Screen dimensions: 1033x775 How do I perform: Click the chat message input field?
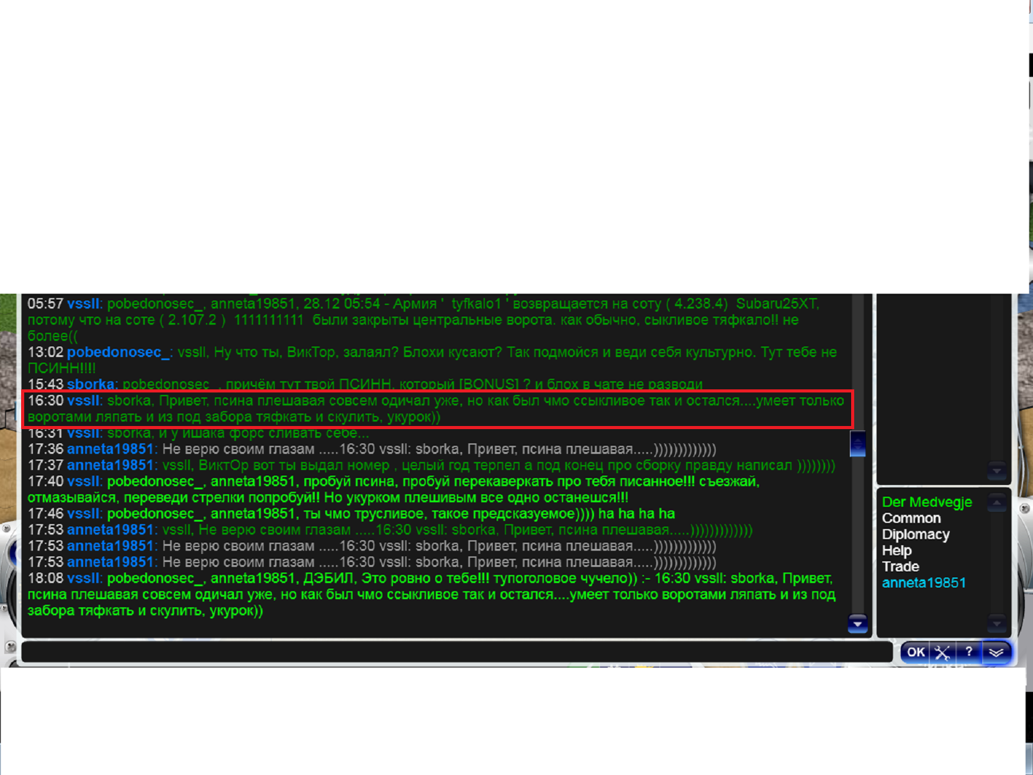(456, 652)
